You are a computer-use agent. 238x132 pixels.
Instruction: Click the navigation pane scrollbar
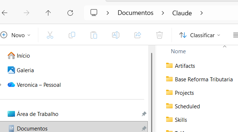point(151,93)
